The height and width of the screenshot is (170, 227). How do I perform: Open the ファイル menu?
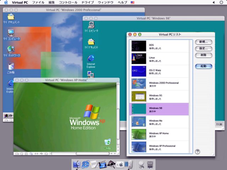38,2
